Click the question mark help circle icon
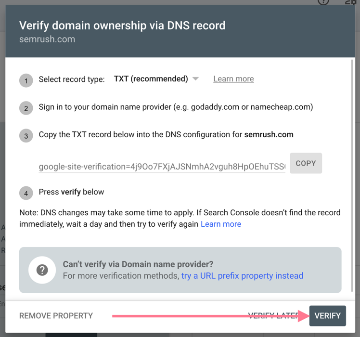Image resolution: width=360 pixels, height=337 pixels. click(42, 270)
